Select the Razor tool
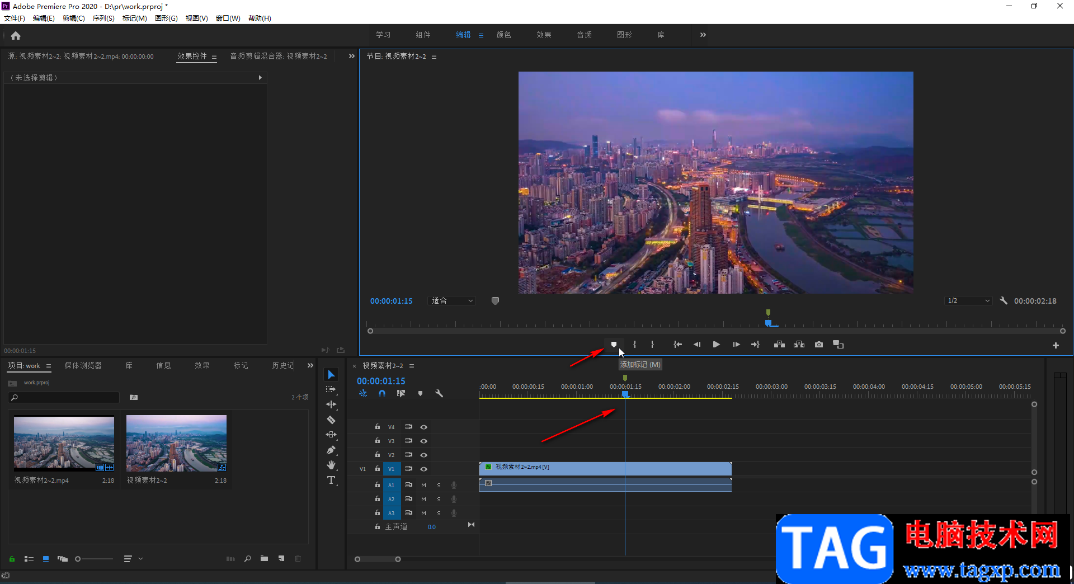Viewport: 1074px width, 584px height. (331, 420)
